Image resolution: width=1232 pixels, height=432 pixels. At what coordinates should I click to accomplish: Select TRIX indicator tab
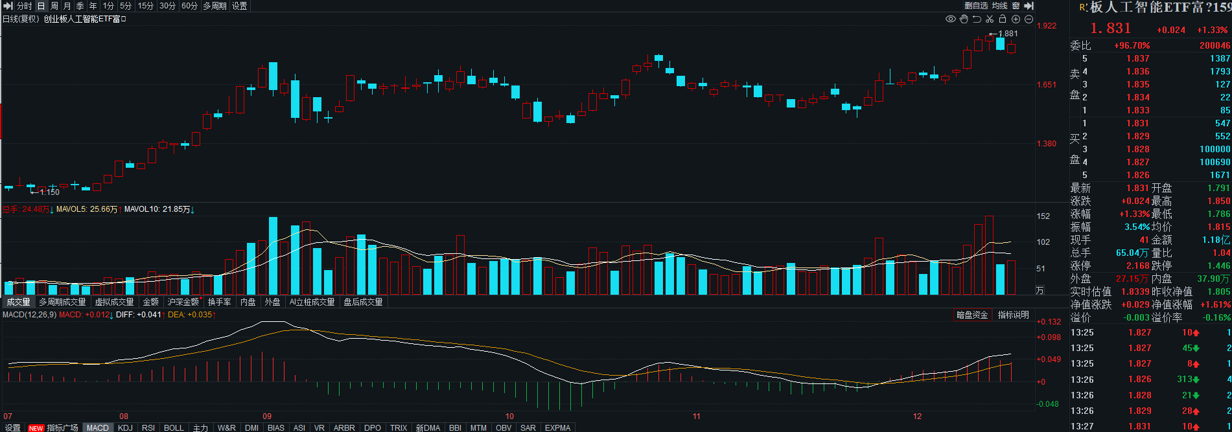tap(399, 428)
